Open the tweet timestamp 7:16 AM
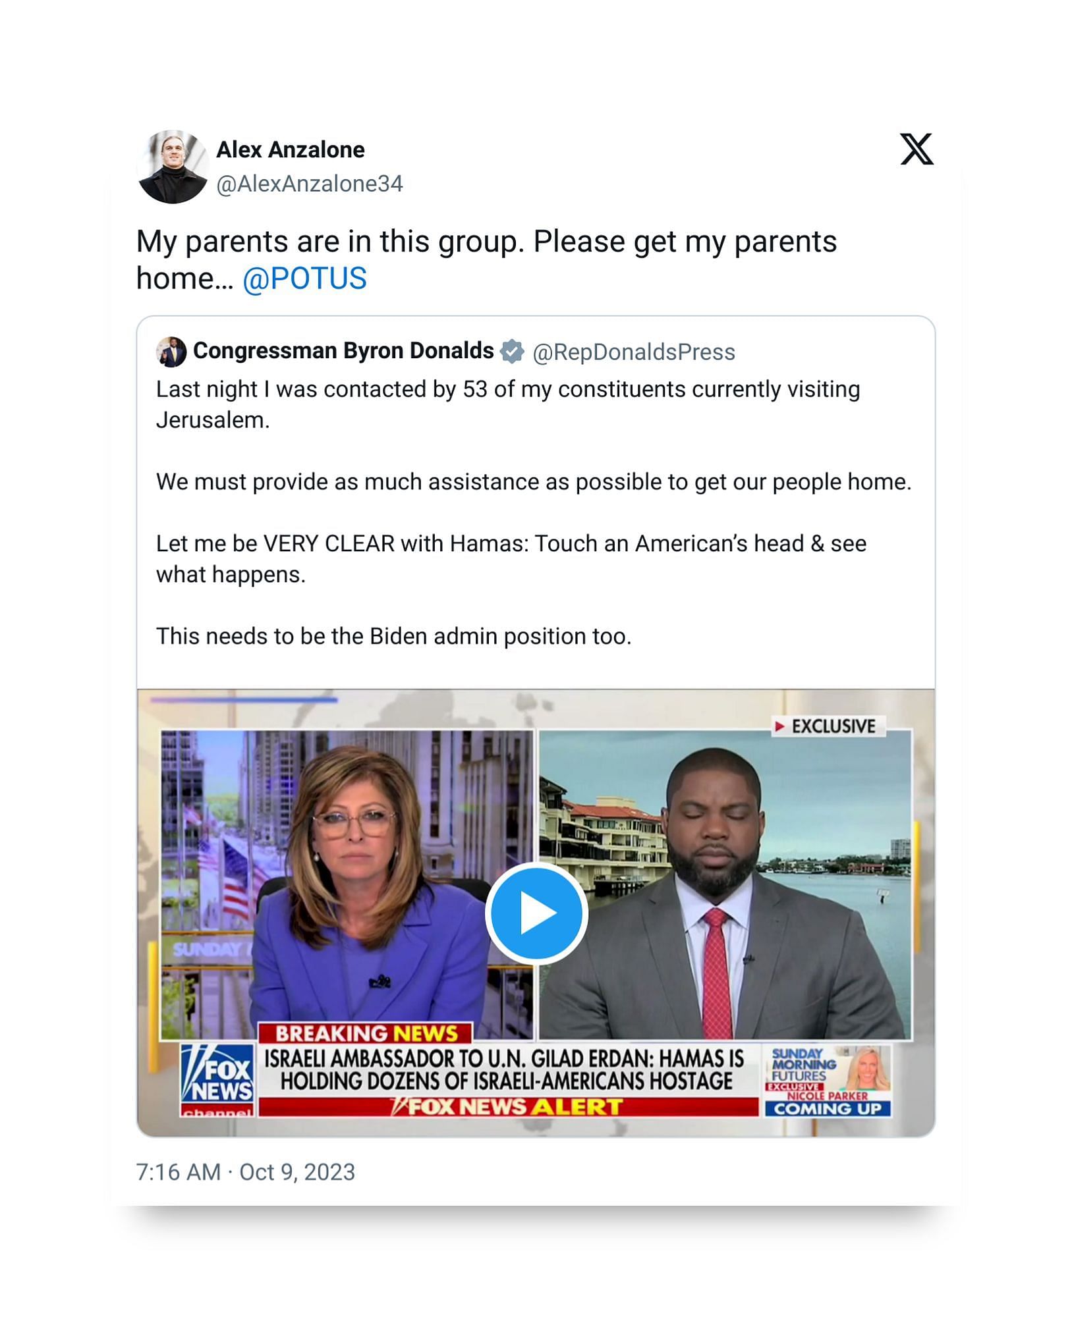This screenshot has height=1317, width=1072. [179, 1172]
